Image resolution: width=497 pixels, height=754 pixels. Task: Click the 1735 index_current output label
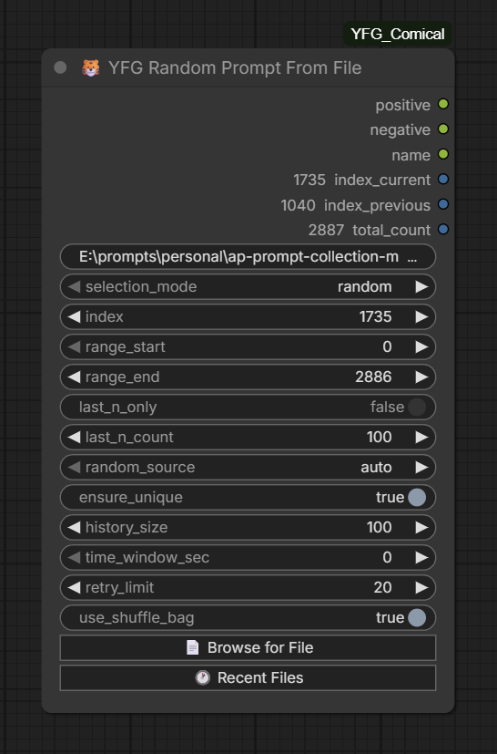point(362,180)
